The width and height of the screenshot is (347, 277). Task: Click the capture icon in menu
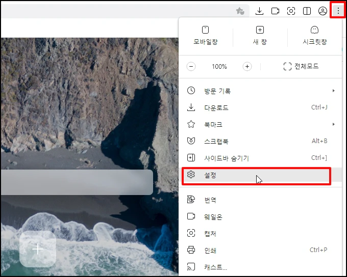point(191,233)
